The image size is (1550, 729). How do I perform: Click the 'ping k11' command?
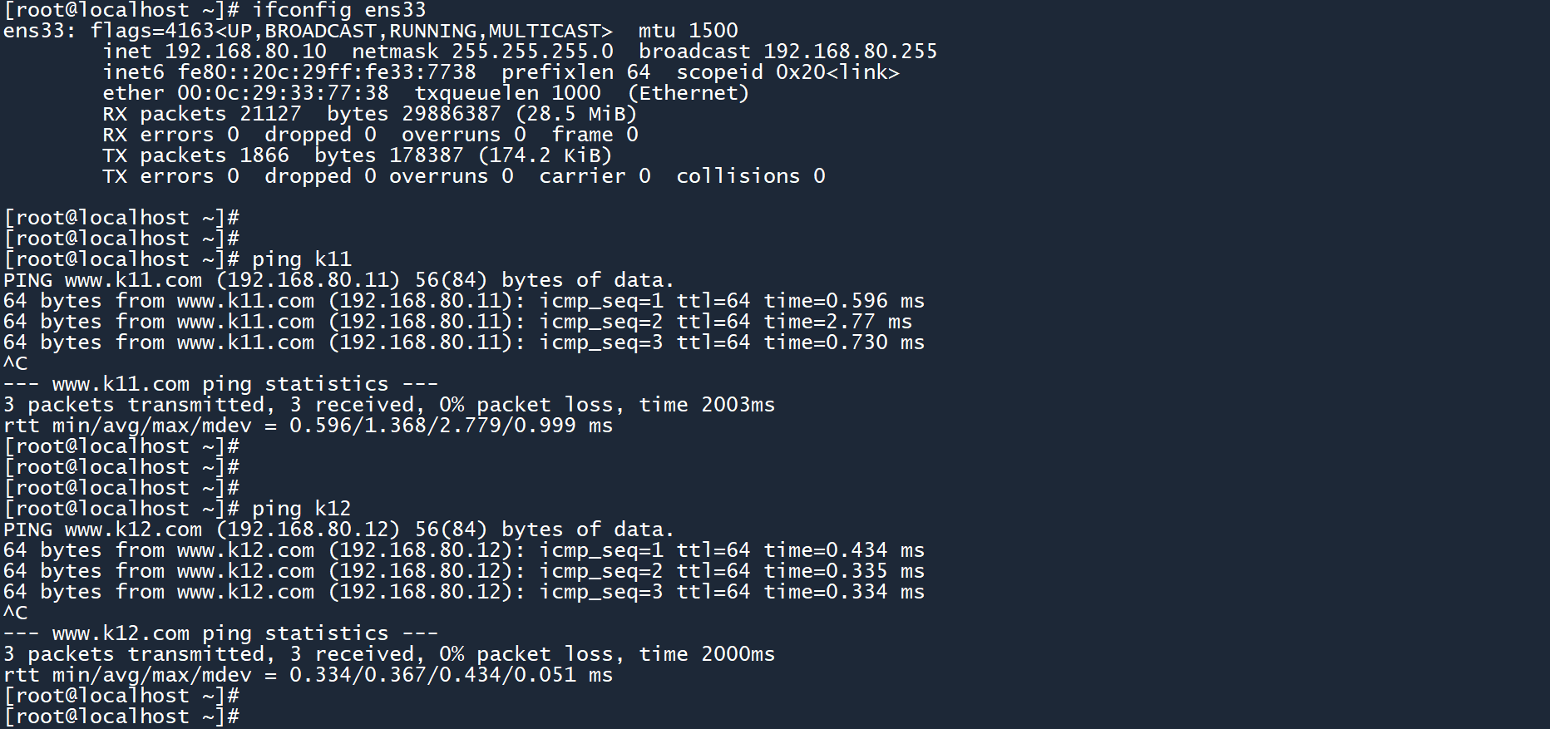coord(301,259)
